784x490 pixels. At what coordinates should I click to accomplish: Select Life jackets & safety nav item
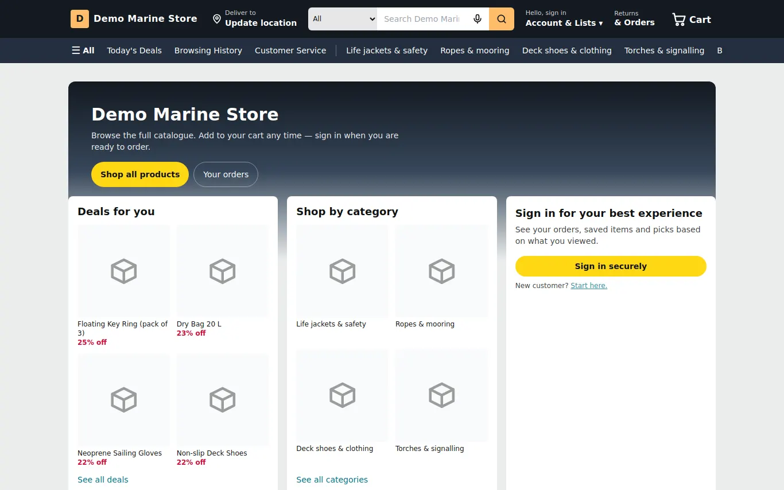click(x=387, y=50)
